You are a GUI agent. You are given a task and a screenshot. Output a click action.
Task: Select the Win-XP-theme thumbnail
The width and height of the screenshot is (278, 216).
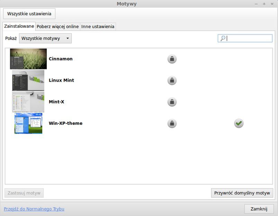[x=28, y=123]
